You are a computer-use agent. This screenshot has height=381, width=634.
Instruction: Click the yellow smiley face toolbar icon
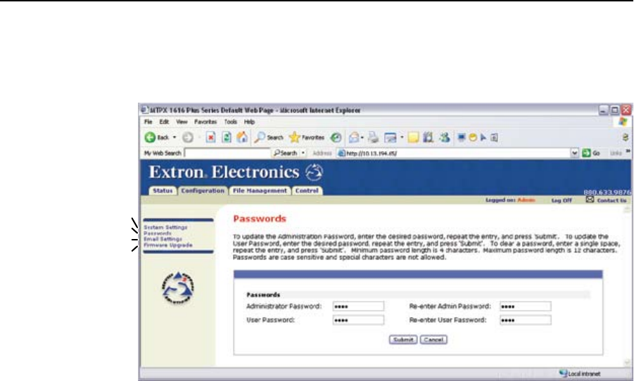pos(473,137)
